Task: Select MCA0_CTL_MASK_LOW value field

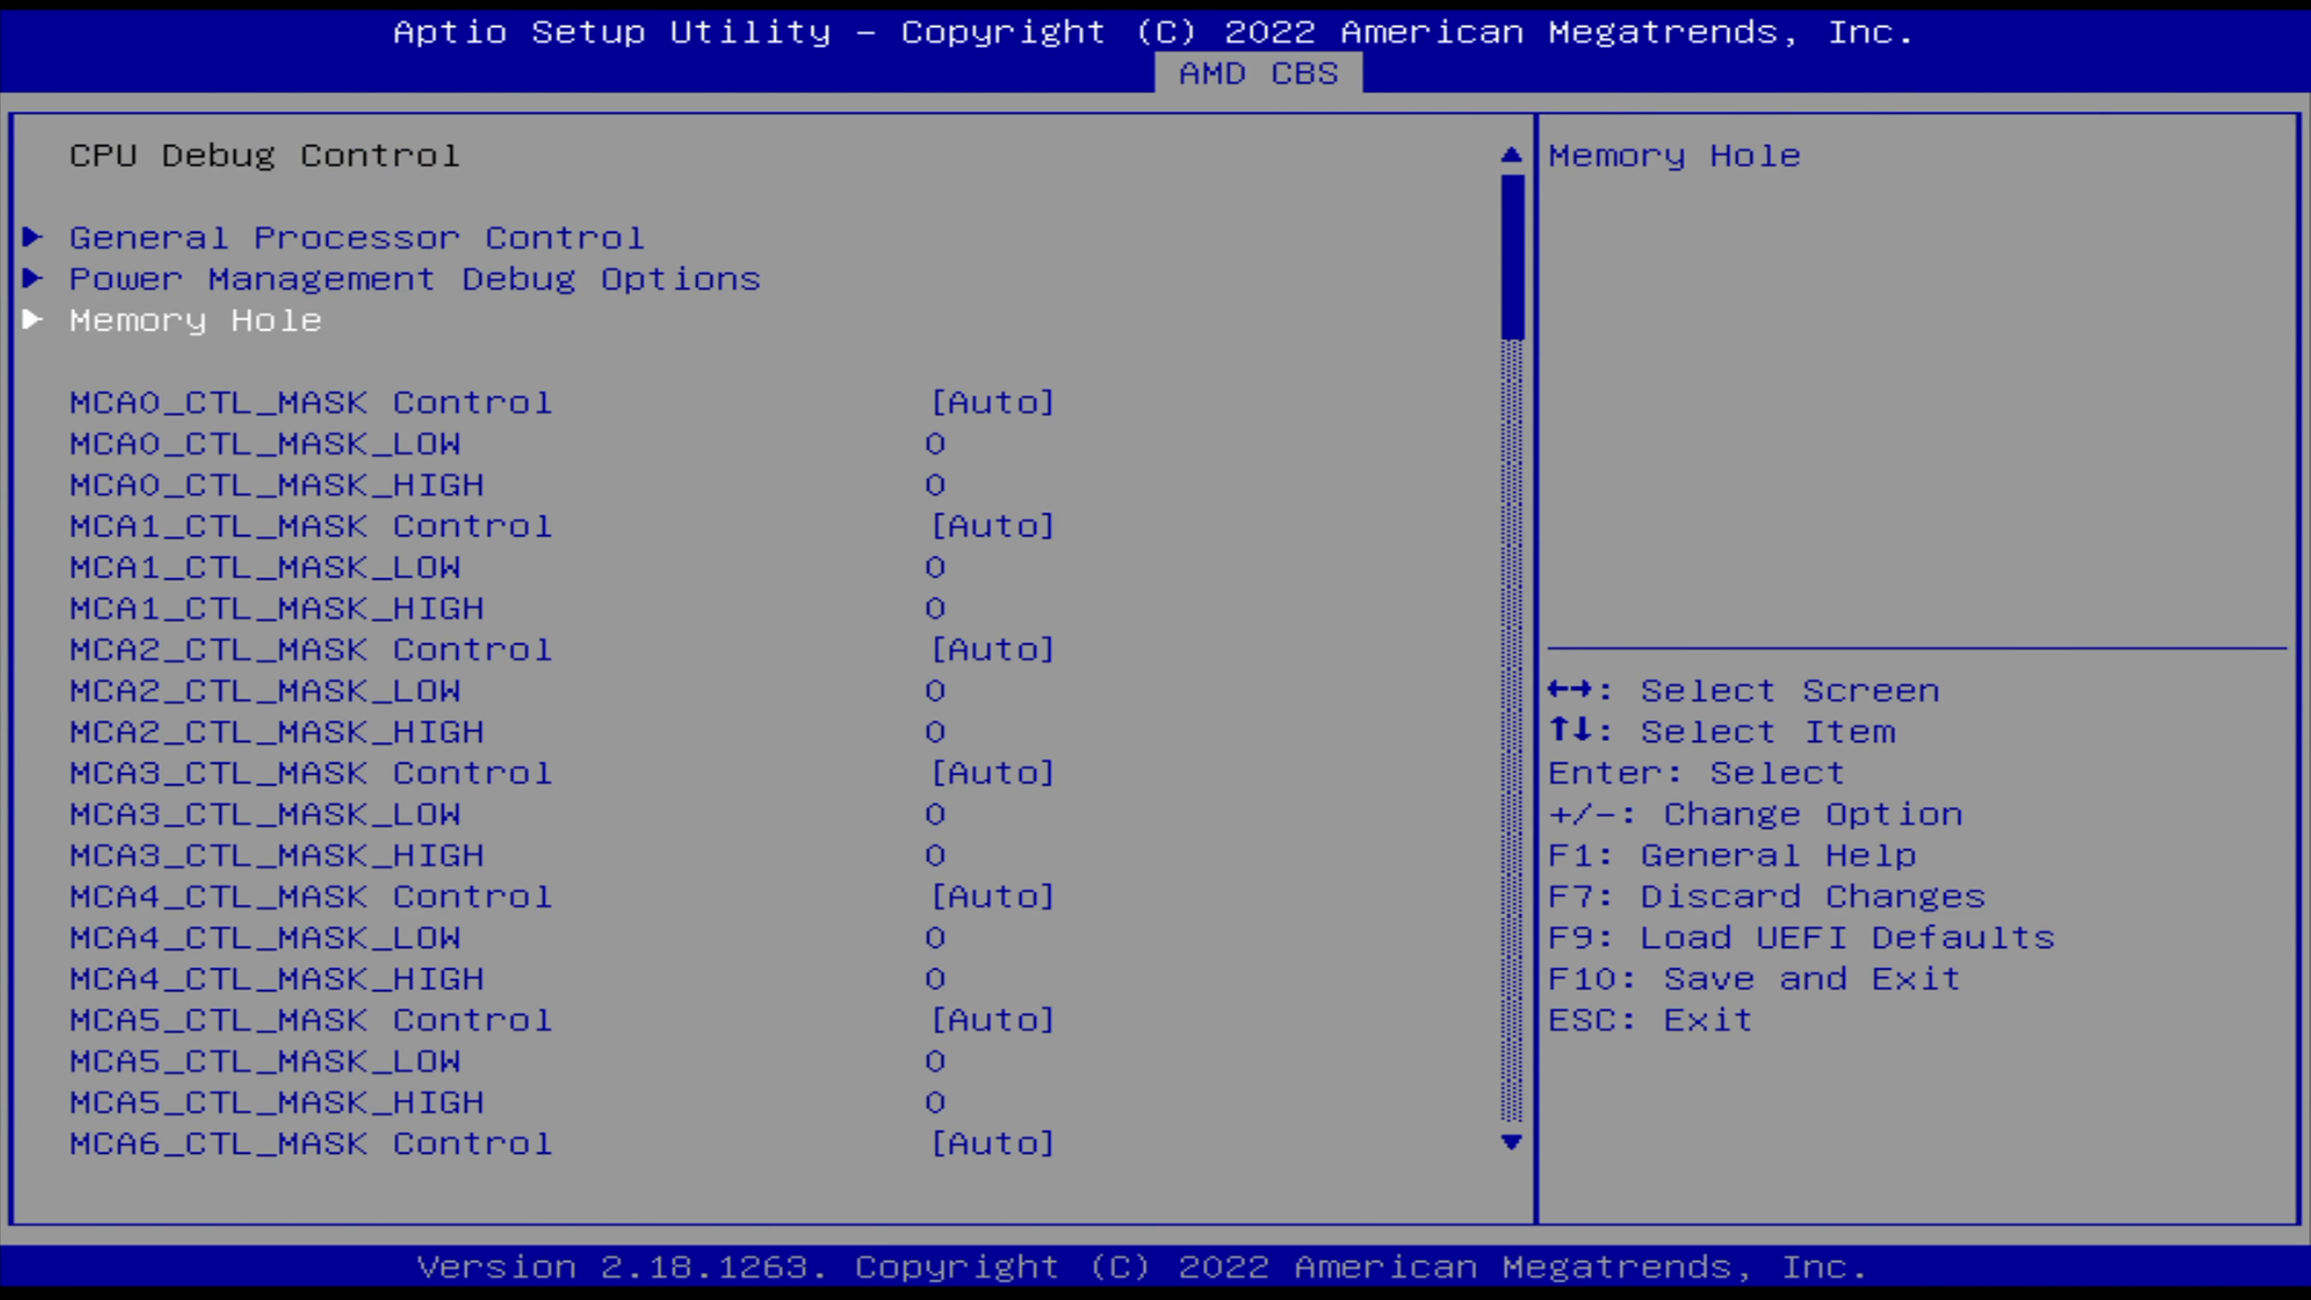Action: point(936,444)
